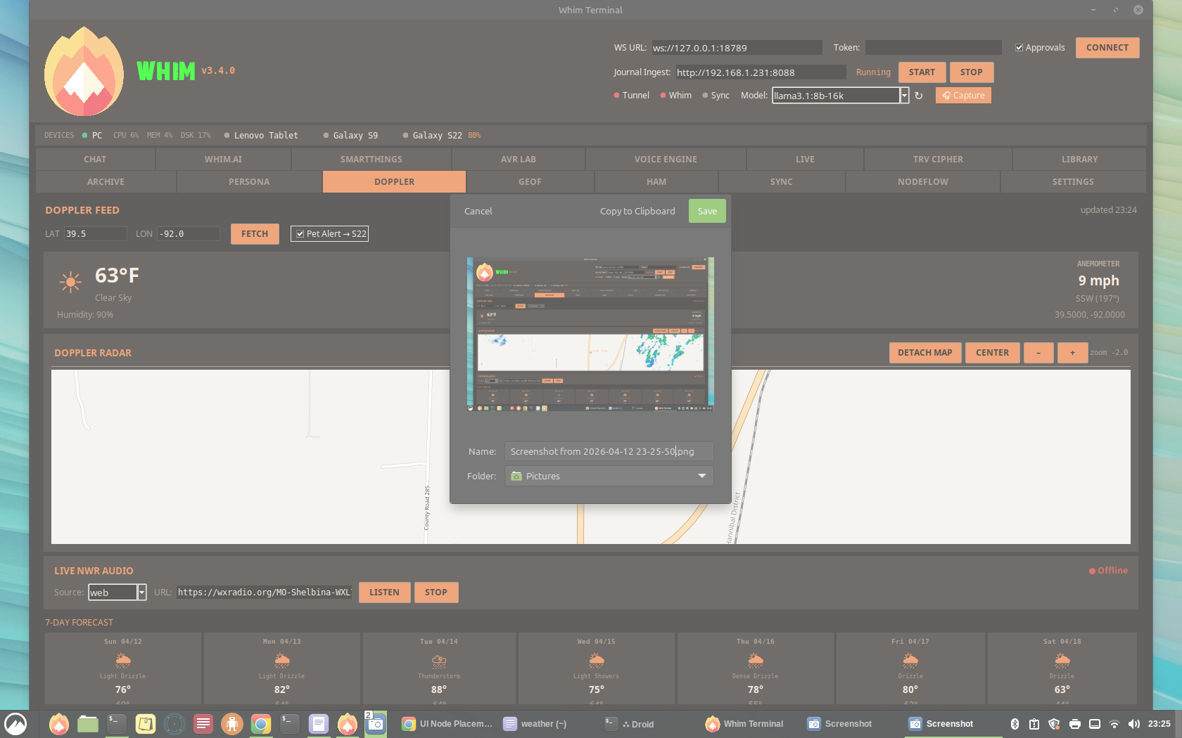The image size is (1182, 738).
Task: Click the display tray icon
Action: (x=1095, y=723)
